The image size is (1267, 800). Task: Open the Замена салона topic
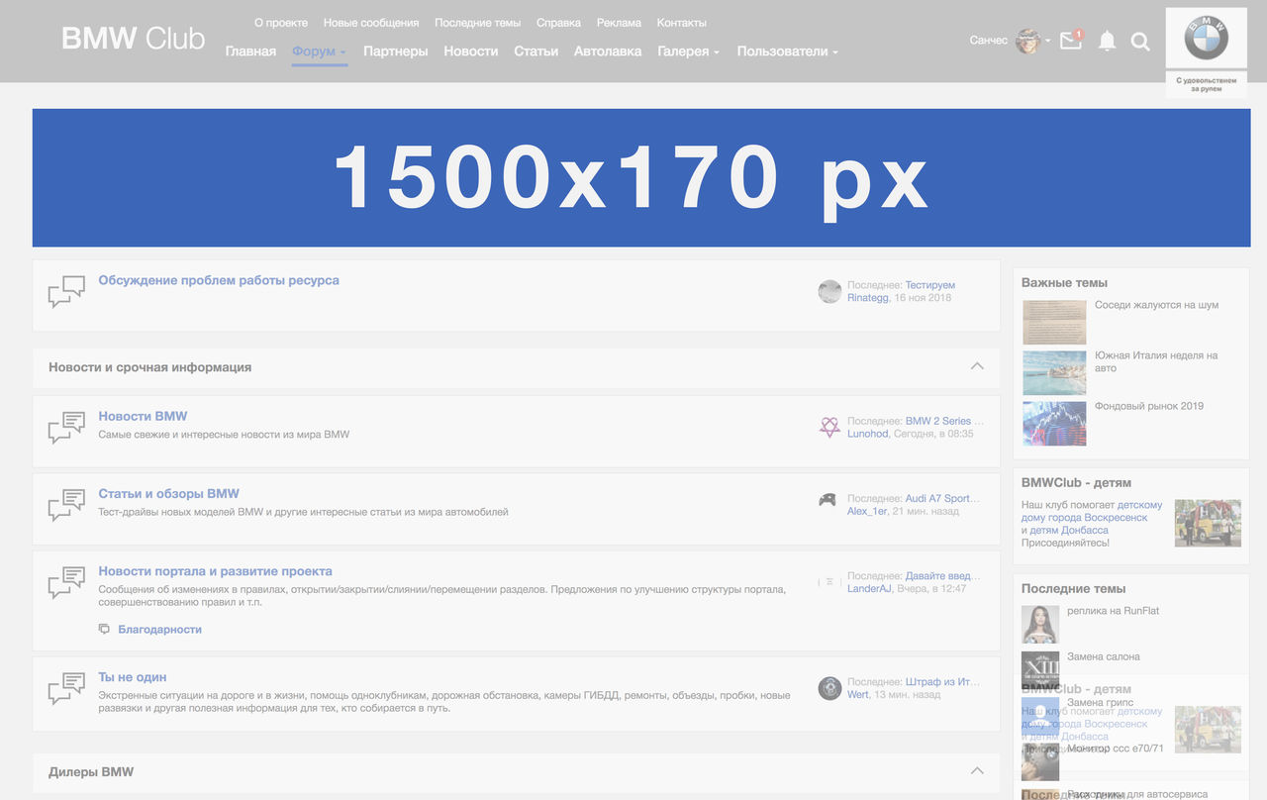(x=1104, y=656)
